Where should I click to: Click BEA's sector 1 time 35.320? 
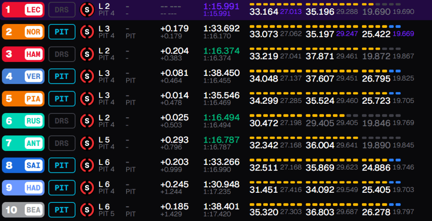[264, 212]
